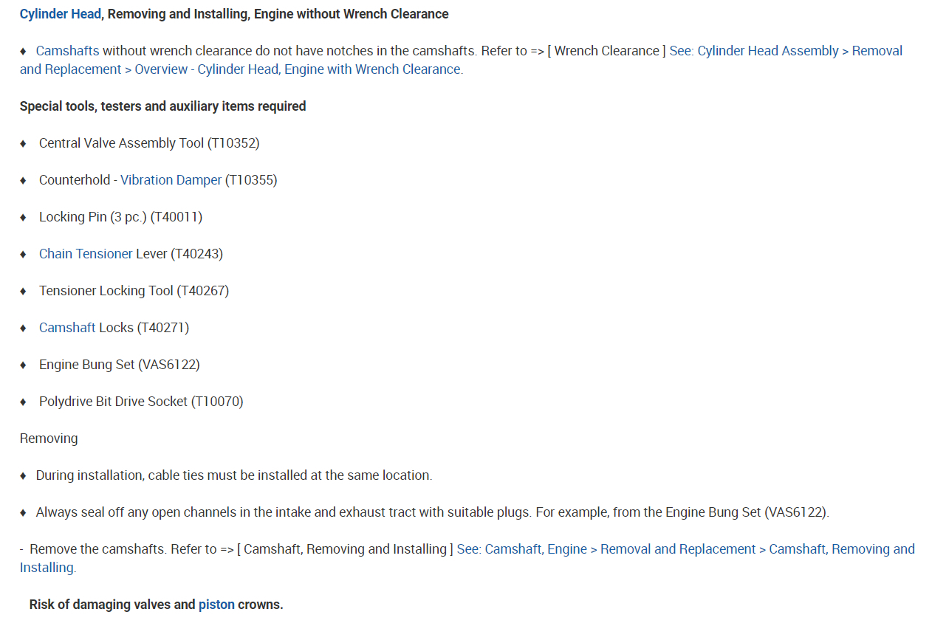The height and width of the screenshot is (626, 946).
Task: Click the "Engine Bung Set" tool list item
Action: pyautogui.click(x=119, y=365)
